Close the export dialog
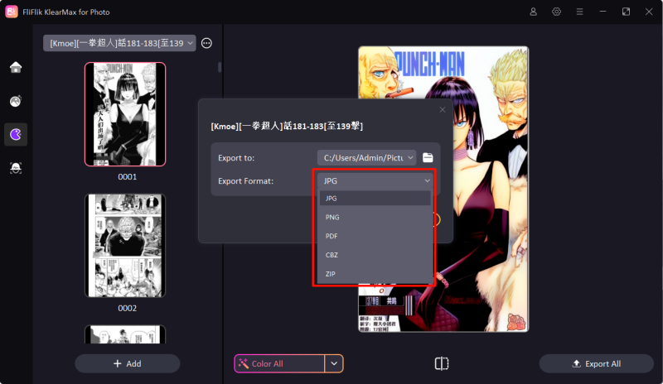 443,110
